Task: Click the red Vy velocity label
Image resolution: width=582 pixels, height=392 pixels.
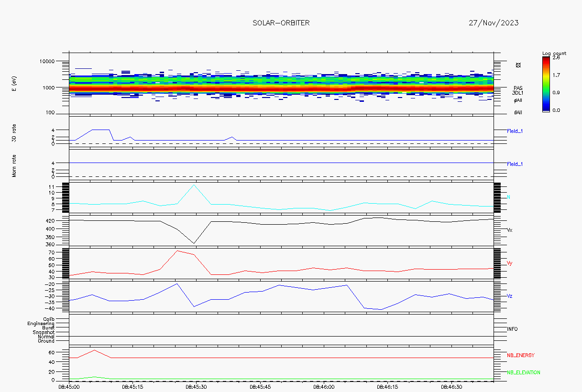Action: [x=510, y=263]
